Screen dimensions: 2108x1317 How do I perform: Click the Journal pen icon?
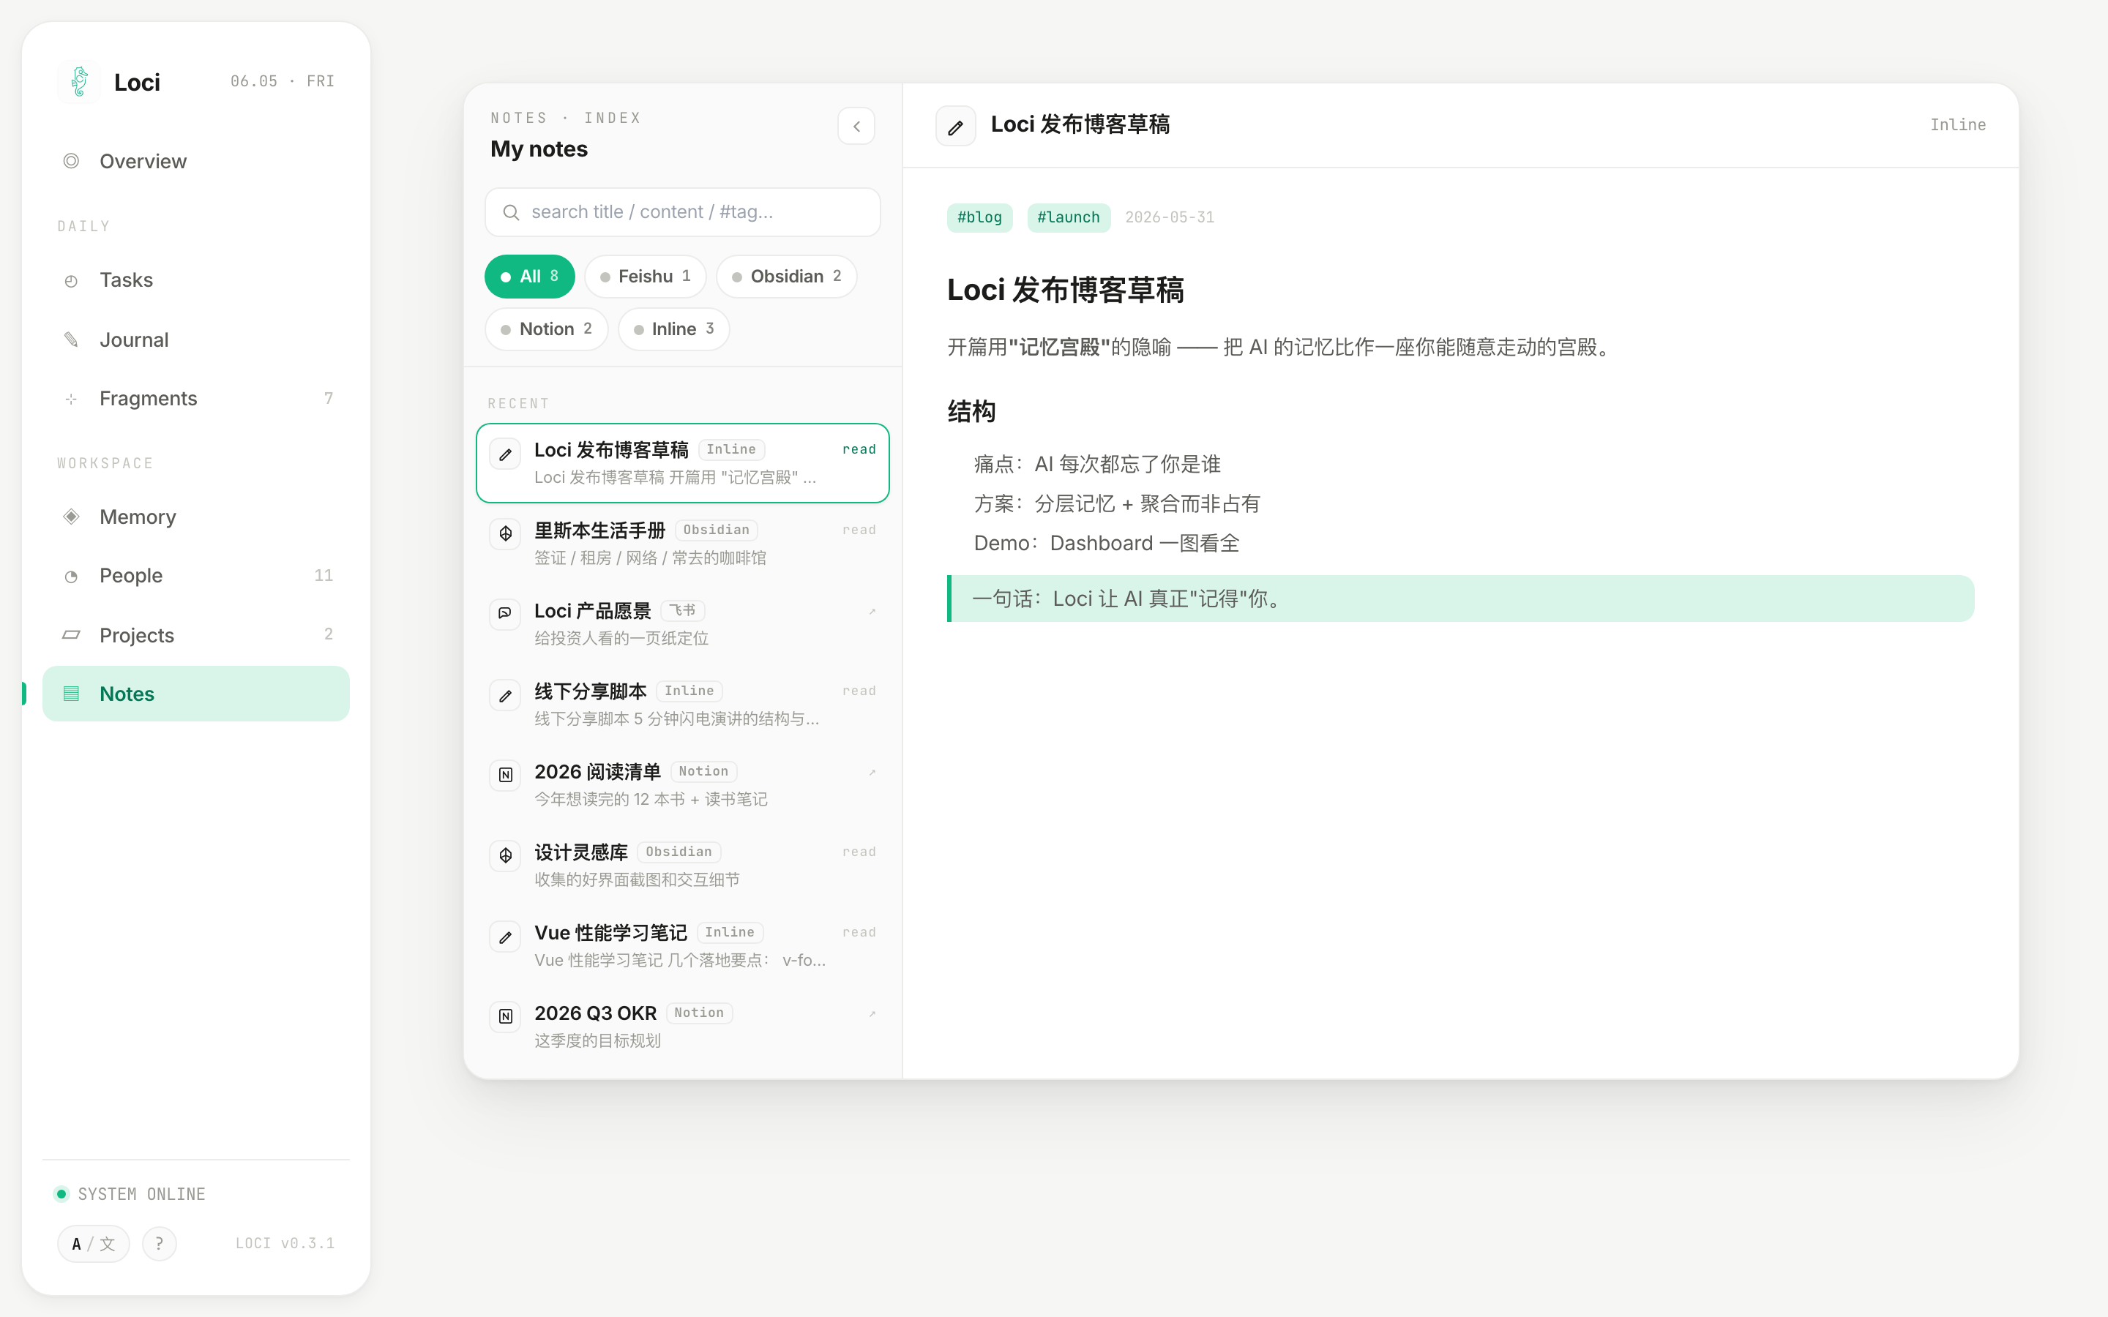click(72, 339)
